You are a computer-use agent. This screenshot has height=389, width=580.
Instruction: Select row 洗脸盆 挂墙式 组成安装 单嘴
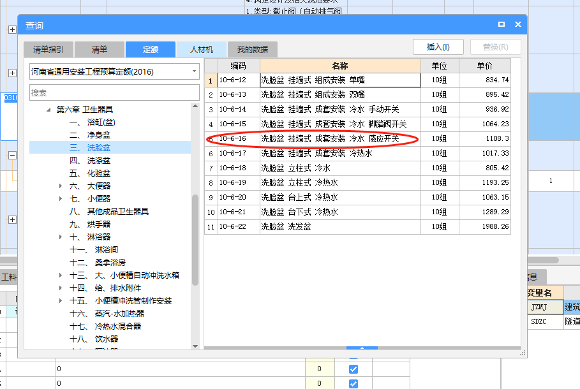pyautogui.click(x=357, y=80)
